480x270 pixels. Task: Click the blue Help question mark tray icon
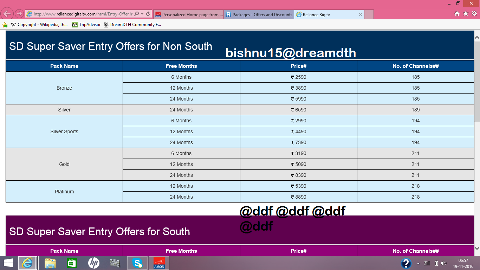point(406,263)
